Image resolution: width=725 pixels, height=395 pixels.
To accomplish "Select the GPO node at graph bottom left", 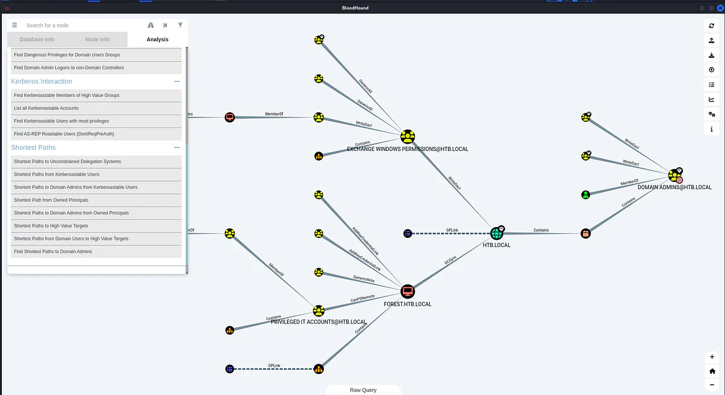I will click(230, 368).
